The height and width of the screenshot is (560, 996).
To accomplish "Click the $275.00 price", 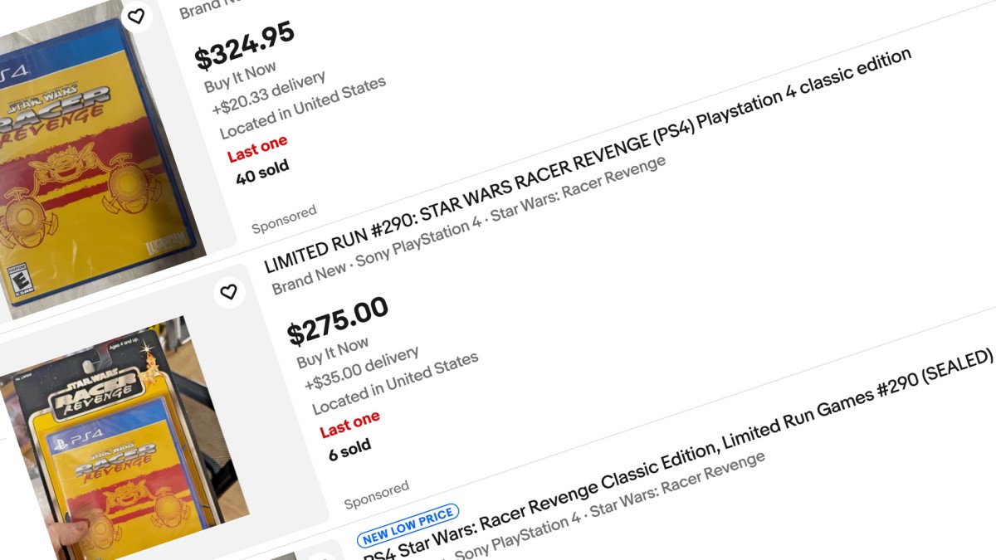I will 338,321.
